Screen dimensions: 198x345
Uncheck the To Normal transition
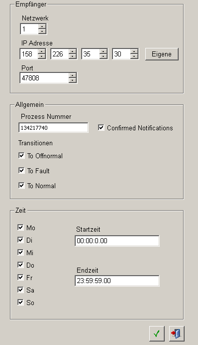21,186
